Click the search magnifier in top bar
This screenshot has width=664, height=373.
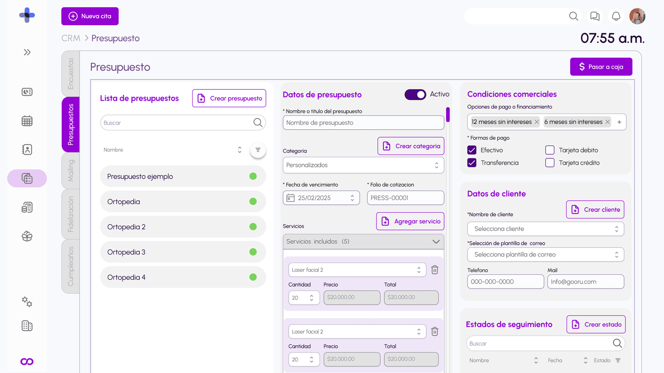click(x=574, y=16)
